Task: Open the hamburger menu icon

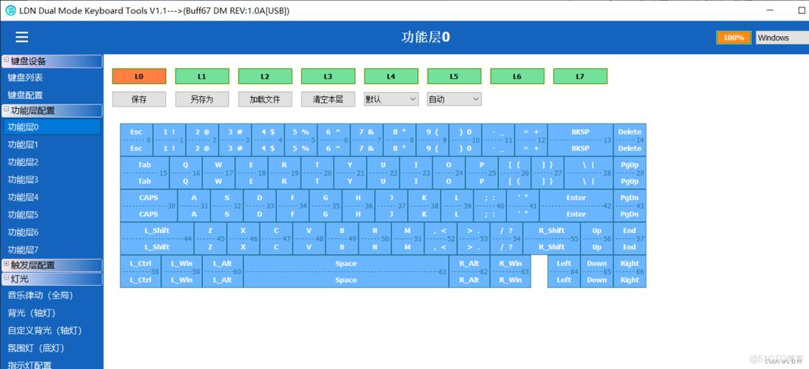Action: coord(21,37)
